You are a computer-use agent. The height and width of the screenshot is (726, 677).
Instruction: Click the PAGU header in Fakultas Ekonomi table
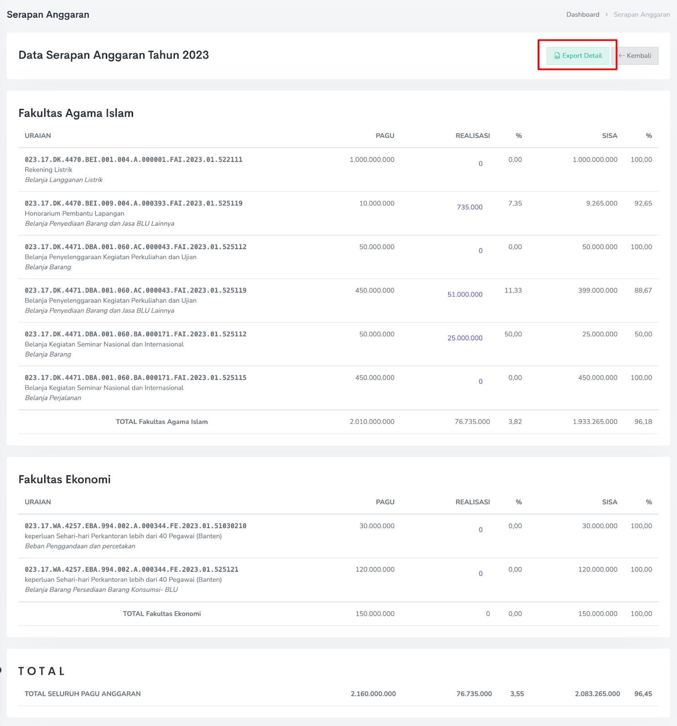[385, 502]
